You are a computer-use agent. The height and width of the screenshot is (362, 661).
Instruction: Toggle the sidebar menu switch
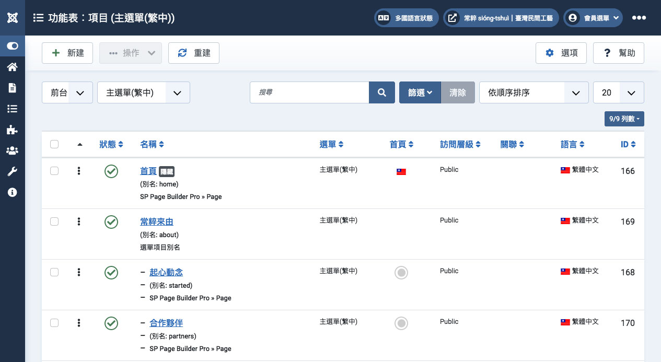coord(13,46)
